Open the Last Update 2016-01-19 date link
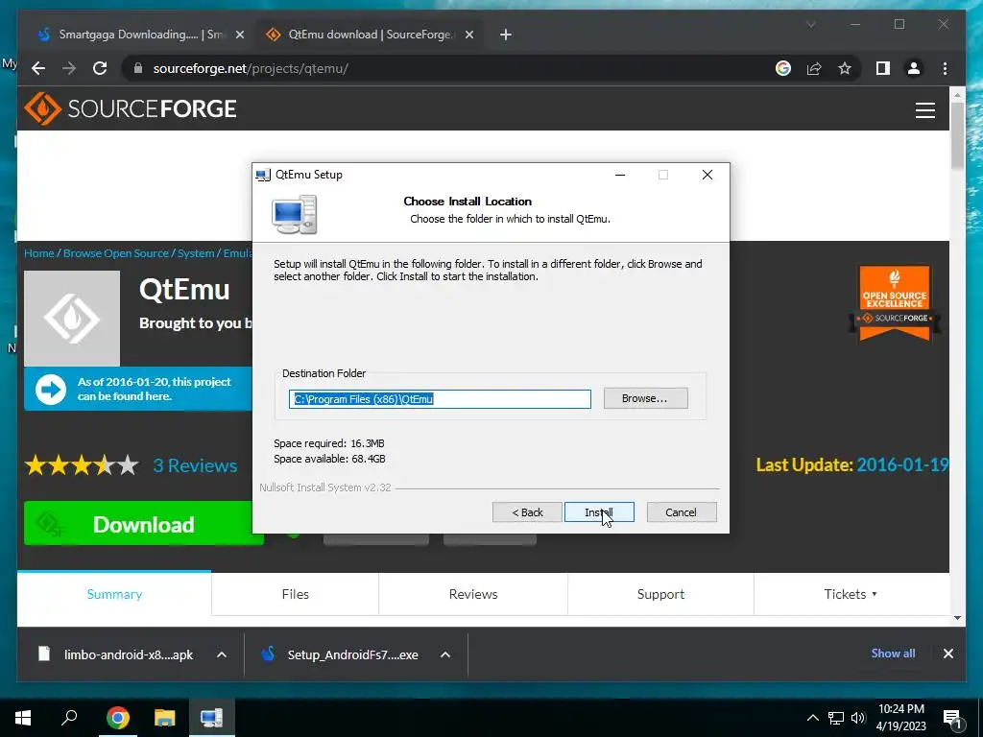Viewport: 983px width, 737px height. (901, 465)
